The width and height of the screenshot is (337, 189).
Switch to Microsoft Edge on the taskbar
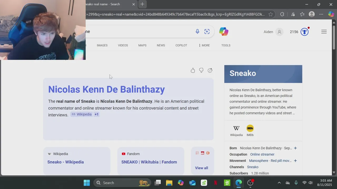(x=239, y=183)
